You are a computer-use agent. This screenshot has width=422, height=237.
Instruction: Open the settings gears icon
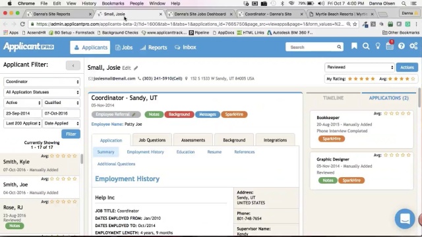point(413,46)
